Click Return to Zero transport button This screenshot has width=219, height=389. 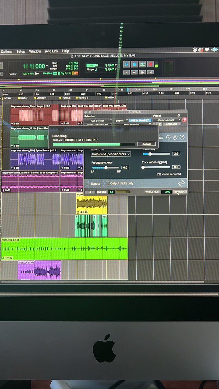pos(127,72)
